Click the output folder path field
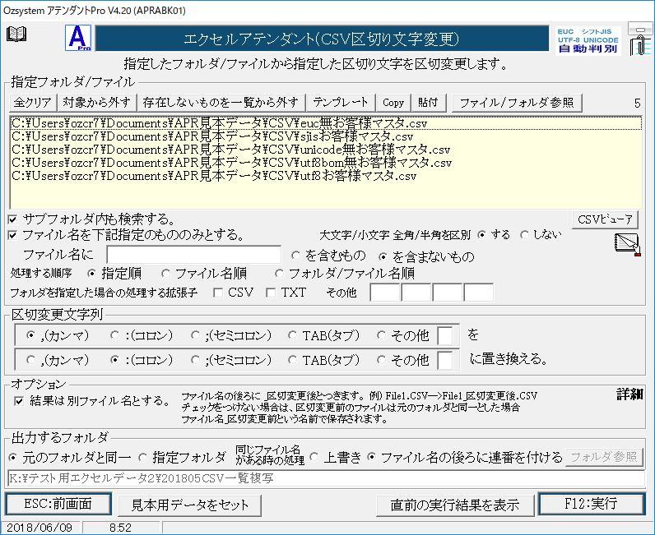This screenshot has height=535, width=655. point(326,478)
